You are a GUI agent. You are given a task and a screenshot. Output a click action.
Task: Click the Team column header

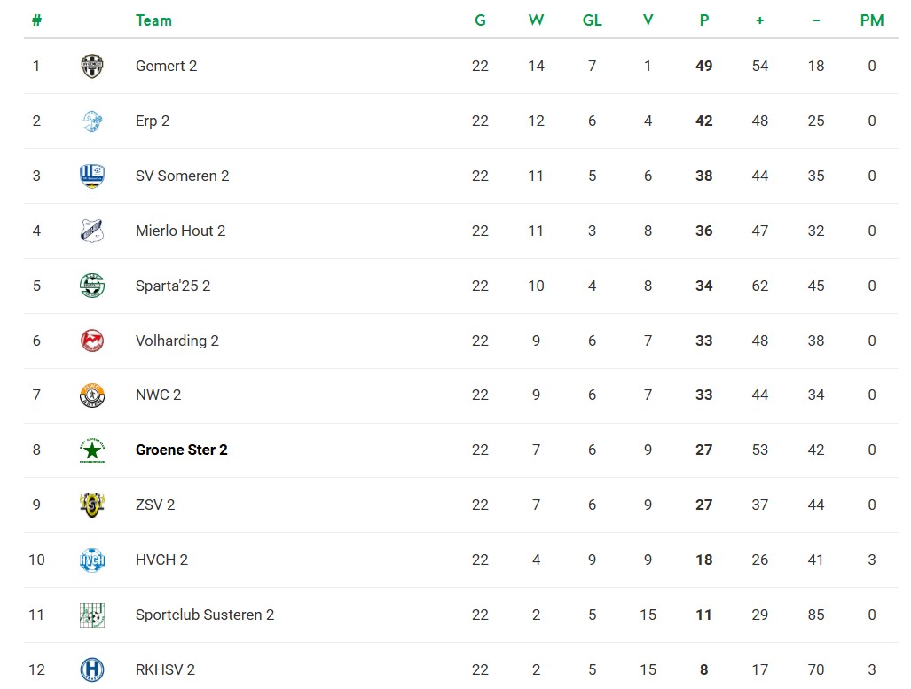pos(153,20)
